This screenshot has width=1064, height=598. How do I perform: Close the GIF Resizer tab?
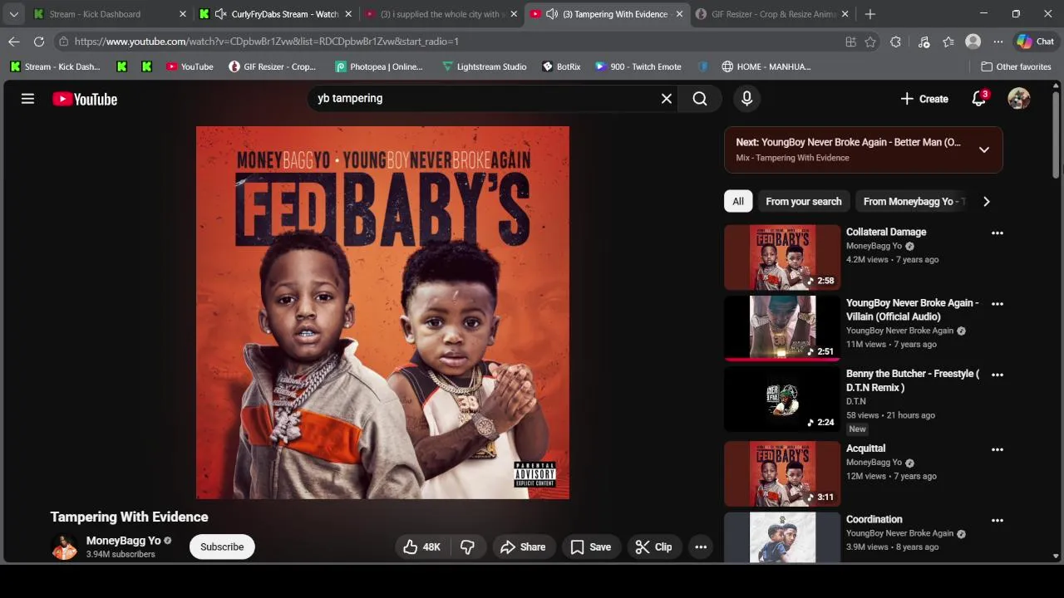click(845, 14)
